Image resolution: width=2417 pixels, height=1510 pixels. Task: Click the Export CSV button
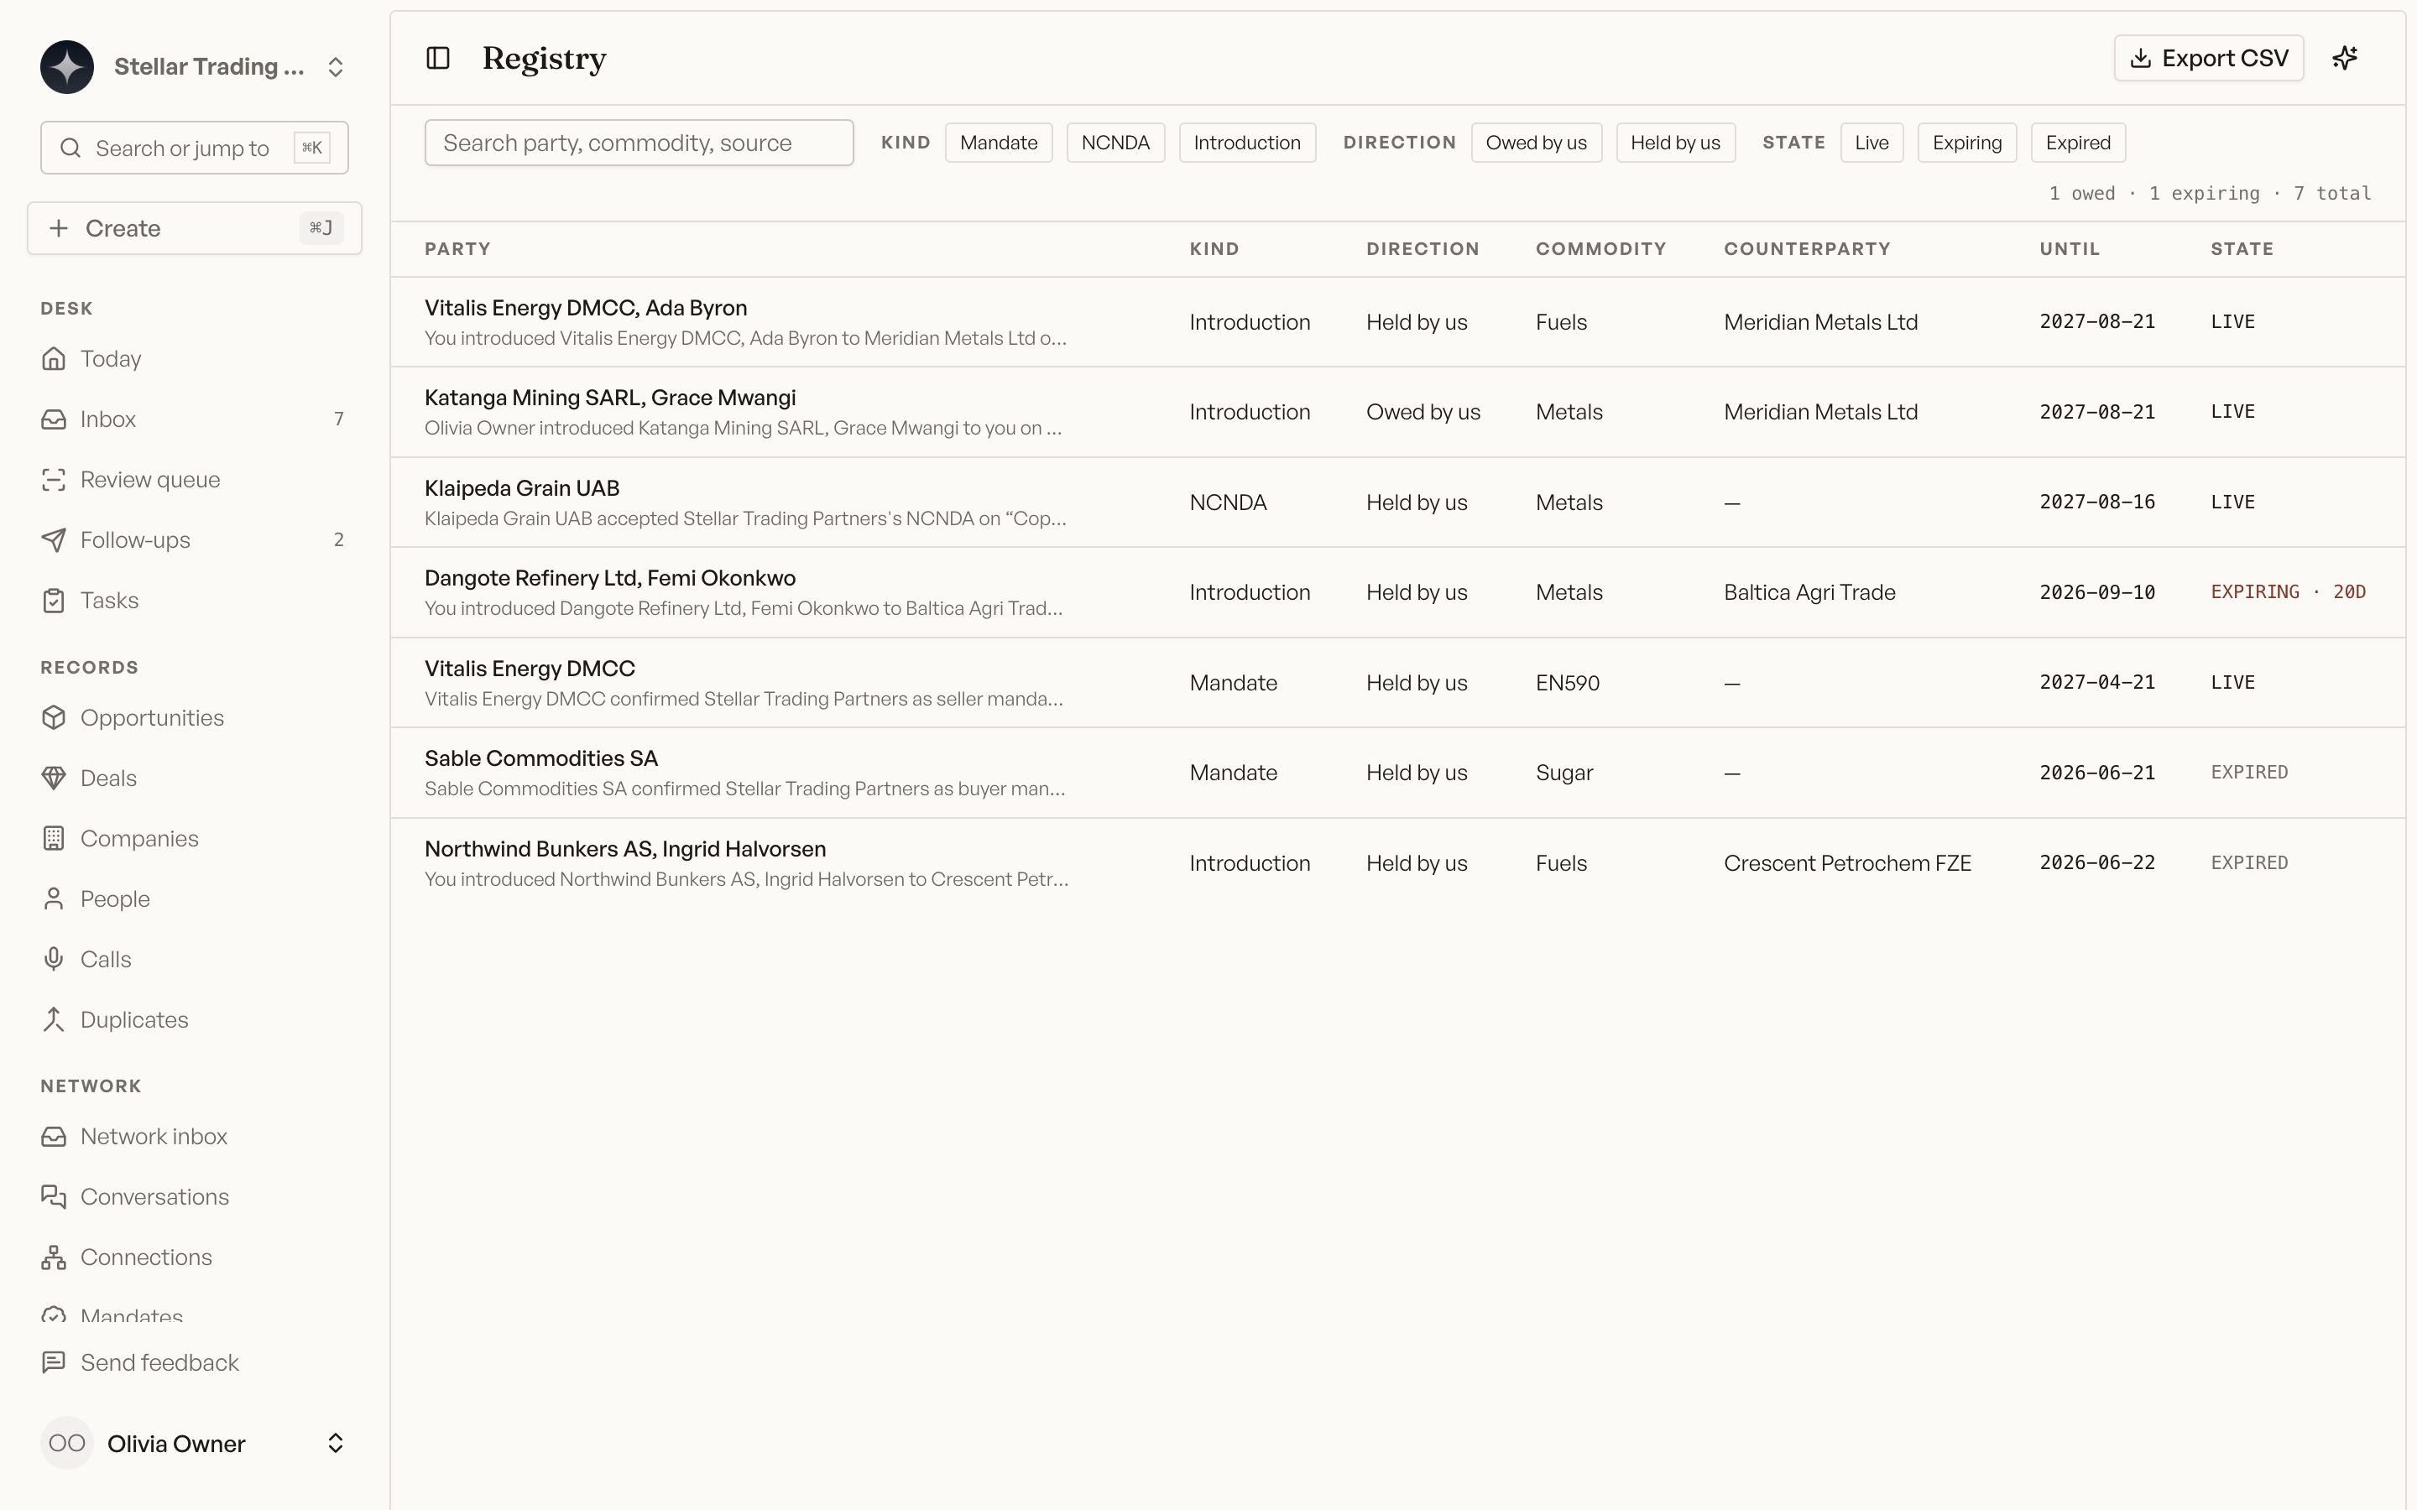(2208, 58)
